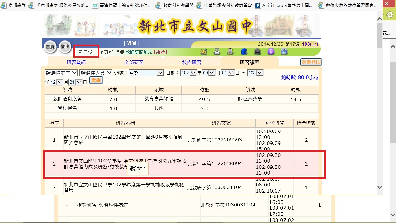The image size is (396, 223).
Task: Click the dark briefcase icon
Action: (x=257, y=52)
